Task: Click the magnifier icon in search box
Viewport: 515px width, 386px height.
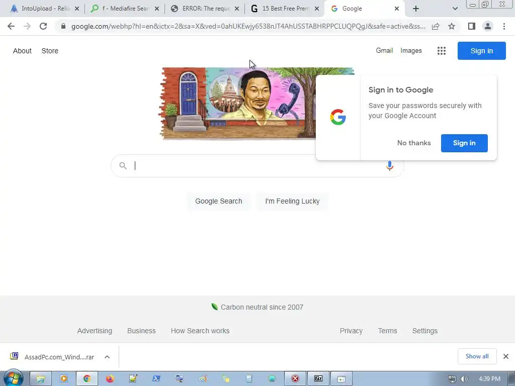Action: click(123, 166)
